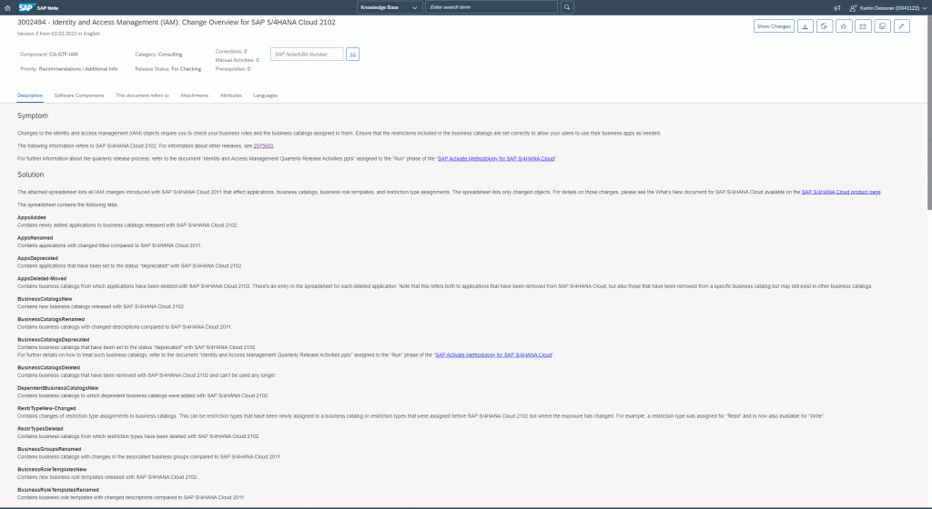Open the announcements megaphone icon
Screen dimensions: 932x509
[837, 7]
